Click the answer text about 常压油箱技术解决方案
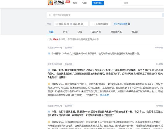Screen dimensions: 164x129 click(105, 125)
